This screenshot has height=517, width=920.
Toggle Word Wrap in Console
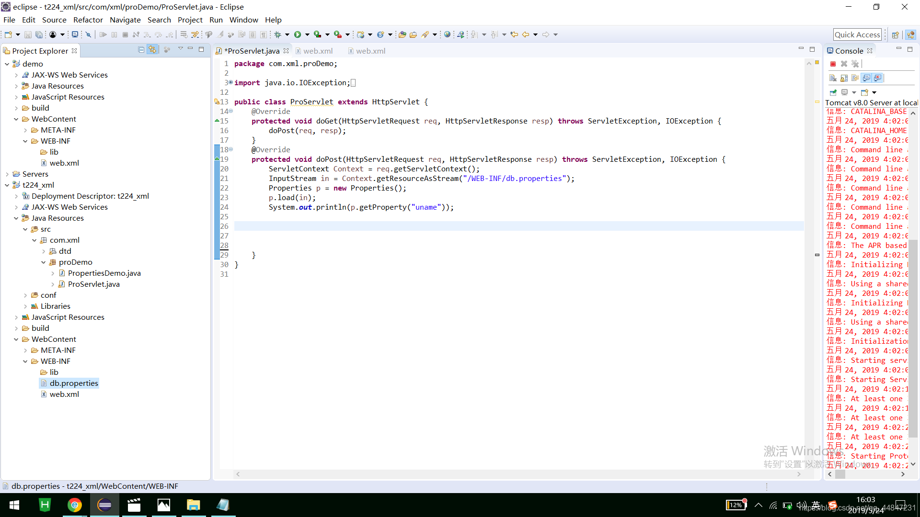(855, 78)
